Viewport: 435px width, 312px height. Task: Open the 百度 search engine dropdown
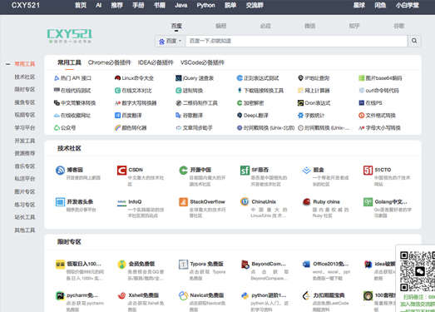[x=170, y=41]
